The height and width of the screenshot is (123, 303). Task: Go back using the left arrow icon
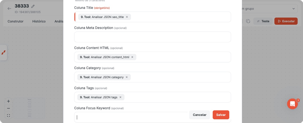(x=9, y=9)
